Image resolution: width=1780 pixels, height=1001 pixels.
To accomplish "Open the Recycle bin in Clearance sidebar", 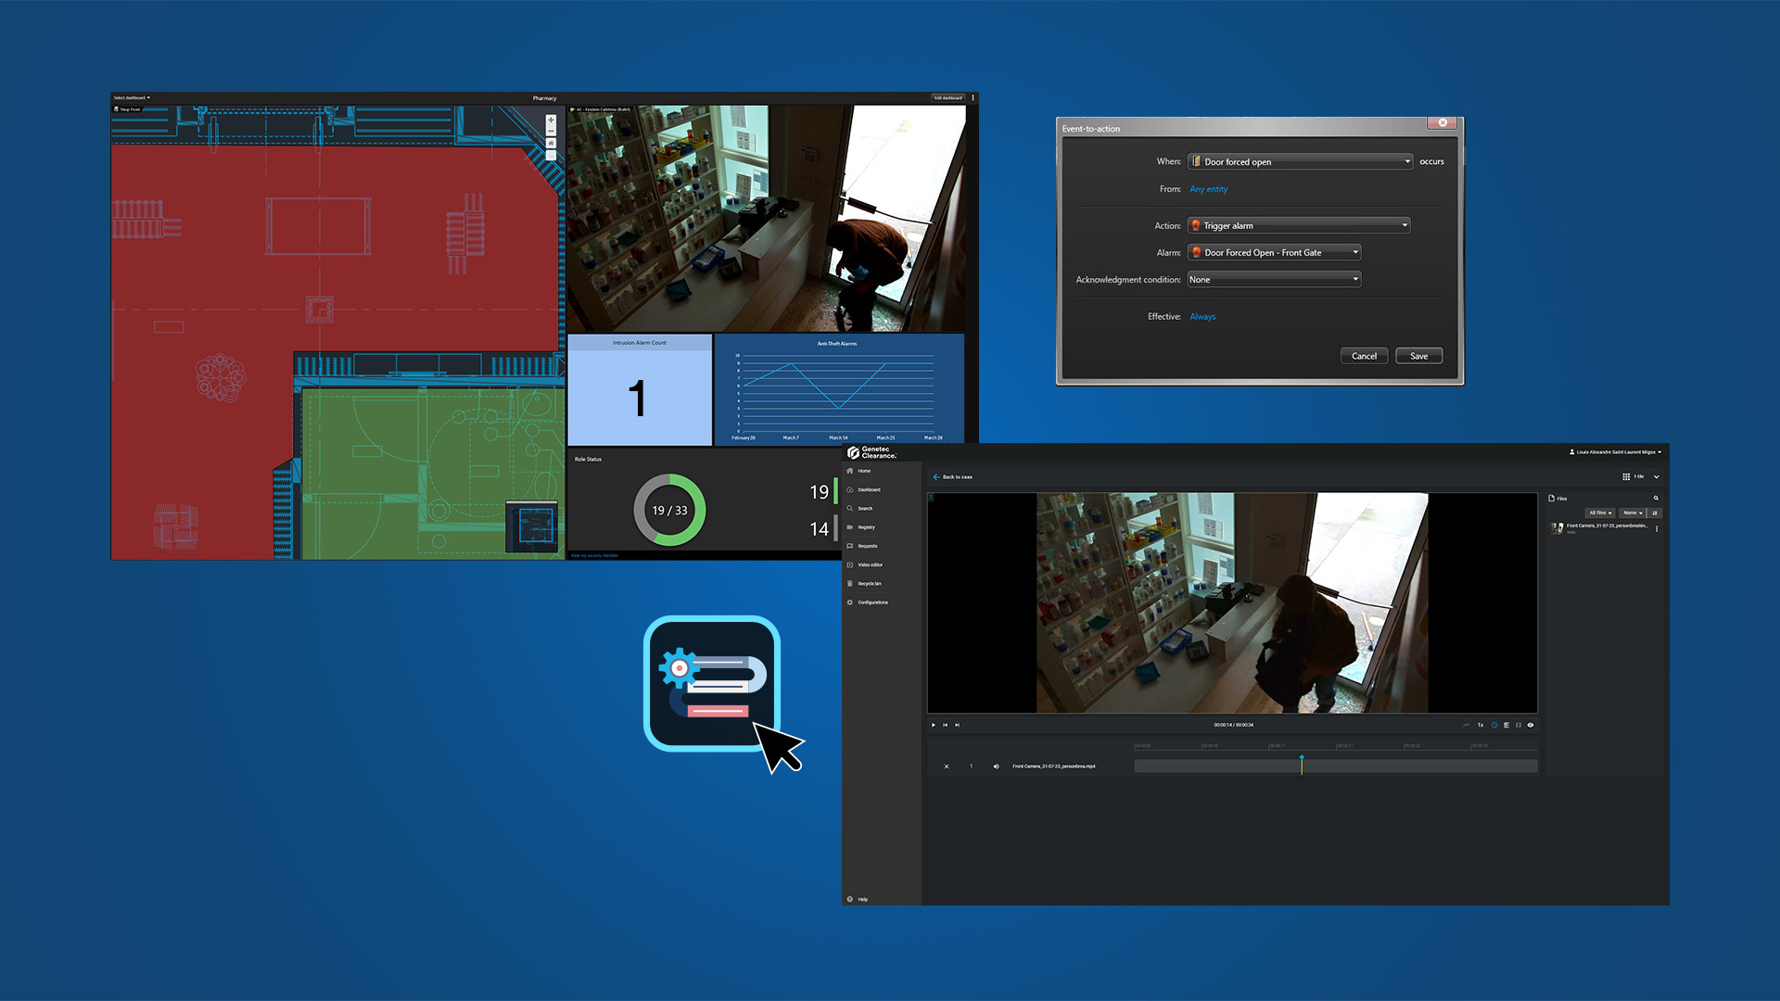I will [x=870, y=584].
